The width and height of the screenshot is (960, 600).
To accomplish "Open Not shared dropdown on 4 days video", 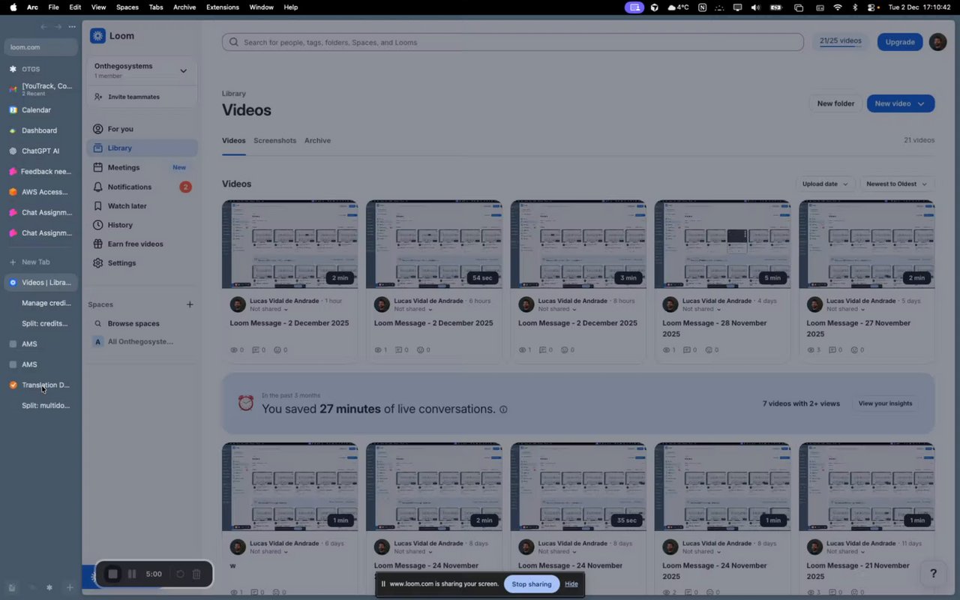I will click(702, 309).
